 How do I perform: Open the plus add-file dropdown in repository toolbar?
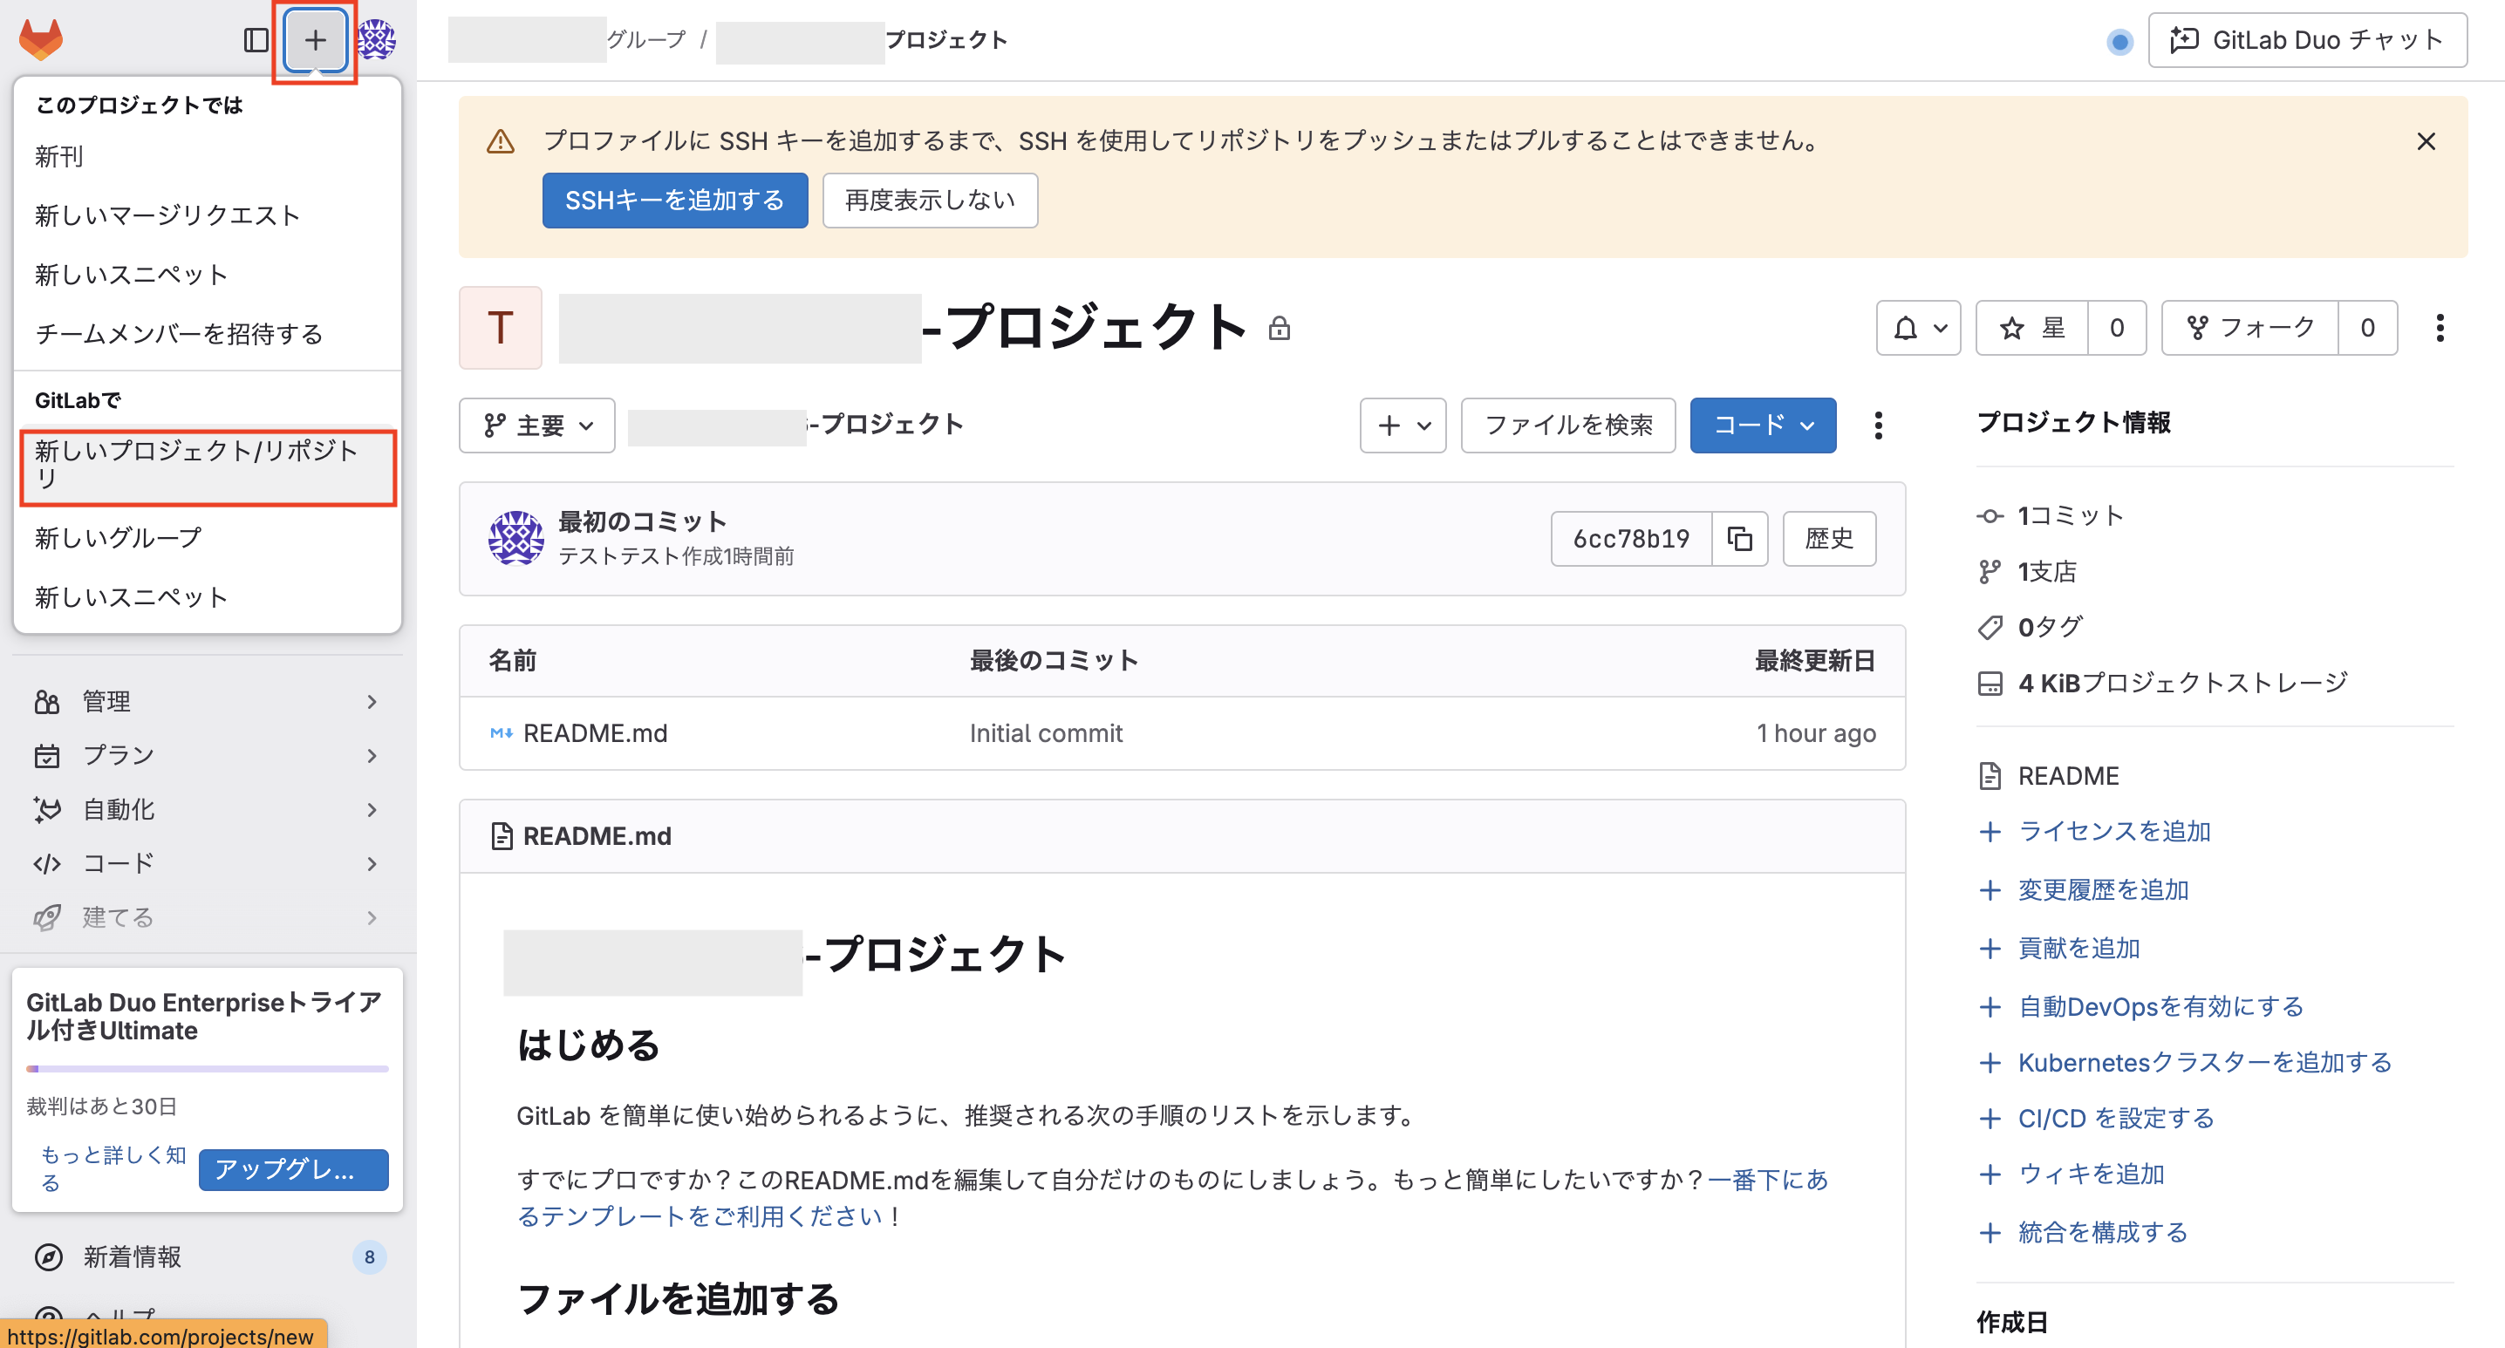(1403, 425)
